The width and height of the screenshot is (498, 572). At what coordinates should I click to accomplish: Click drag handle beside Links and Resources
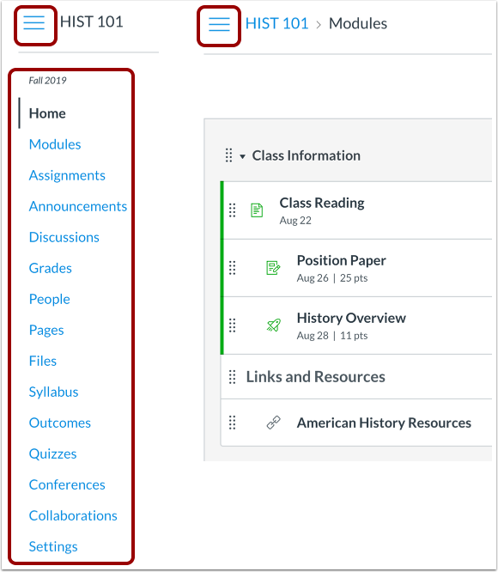pyautogui.click(x=232, y=377)
